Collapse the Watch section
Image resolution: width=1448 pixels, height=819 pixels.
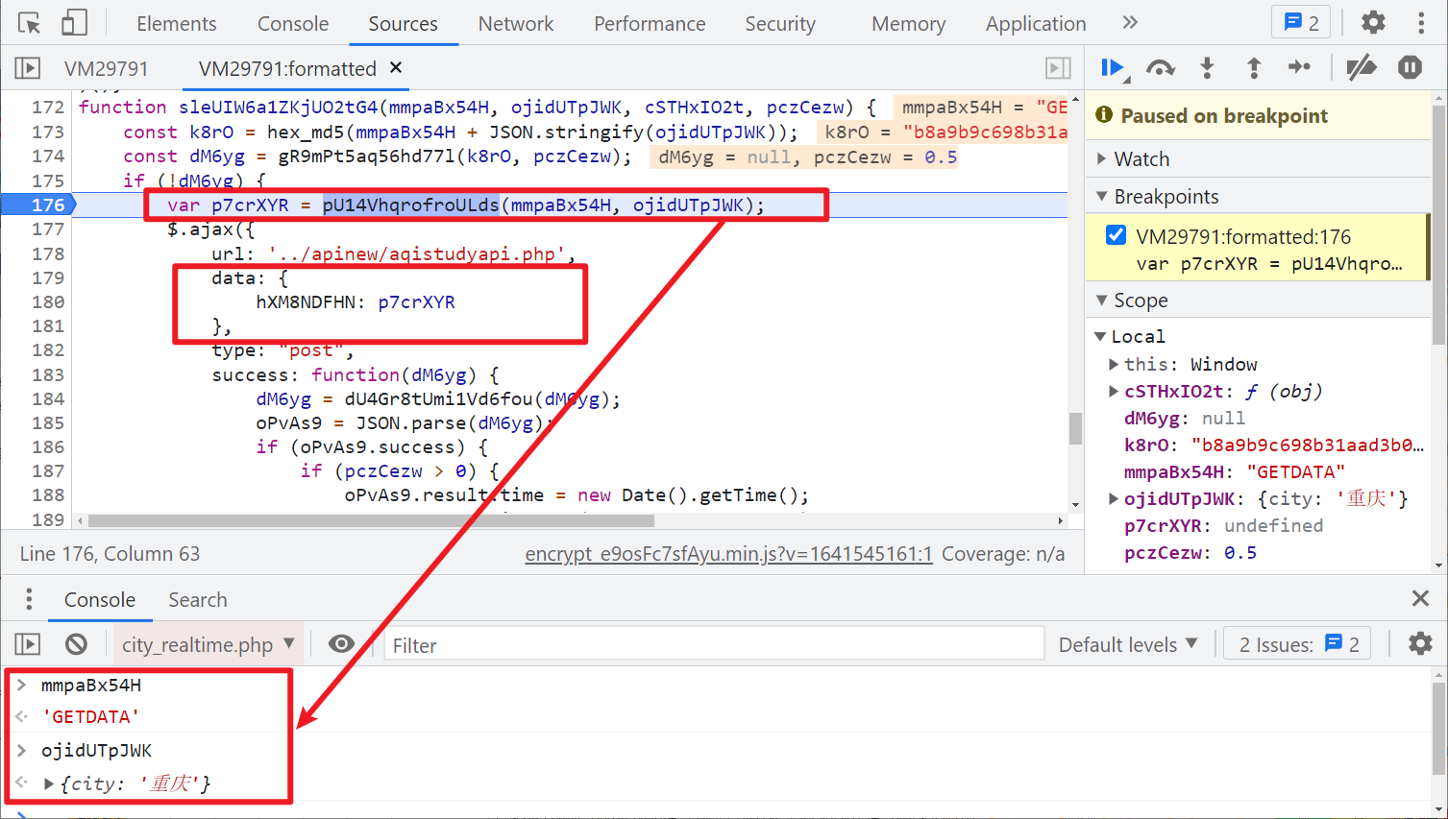click(1101, 159)
